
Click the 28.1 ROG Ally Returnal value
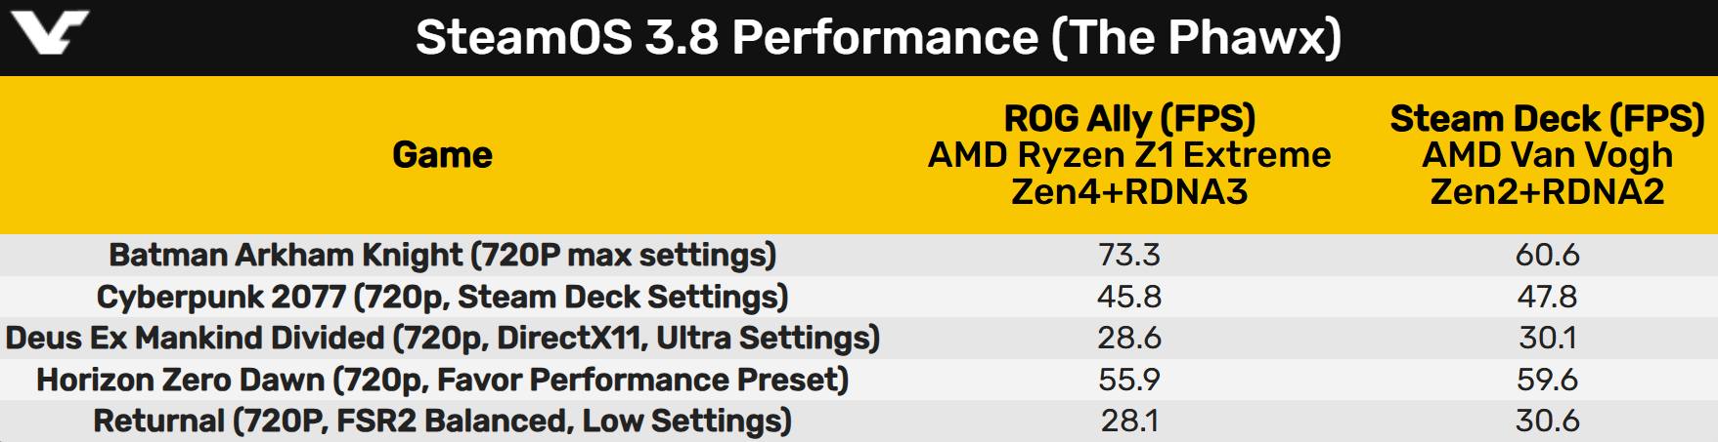1129,422
